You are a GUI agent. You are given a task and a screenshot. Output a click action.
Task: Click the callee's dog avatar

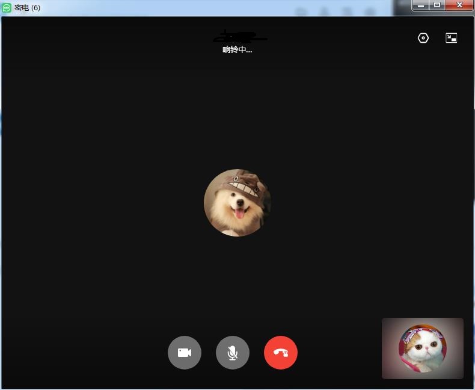(237, 203)
